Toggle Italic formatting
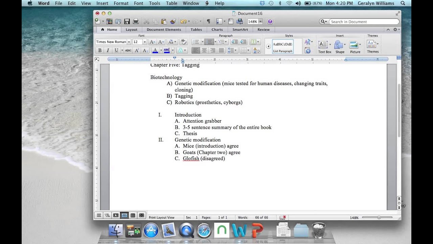Screen dimensions: 433x244 [x=108, y=50]
